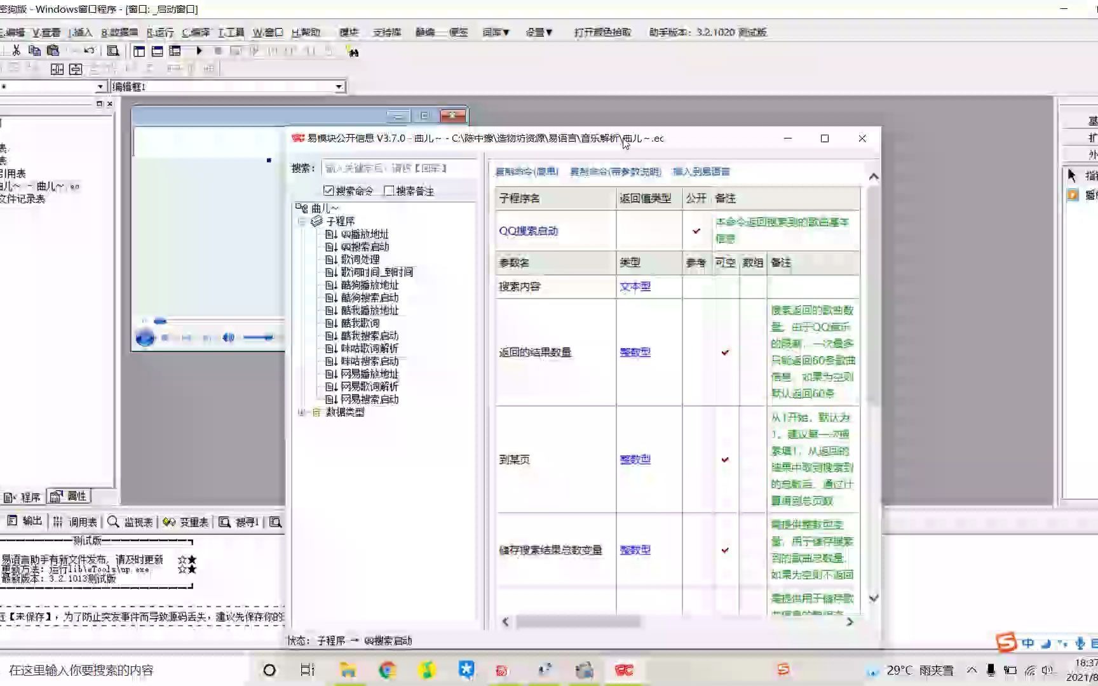Viewport: 1098px width, 686px height.
Task: Uncheck the 搜索命令 checkbox
Action: click(x=329, y=190)
